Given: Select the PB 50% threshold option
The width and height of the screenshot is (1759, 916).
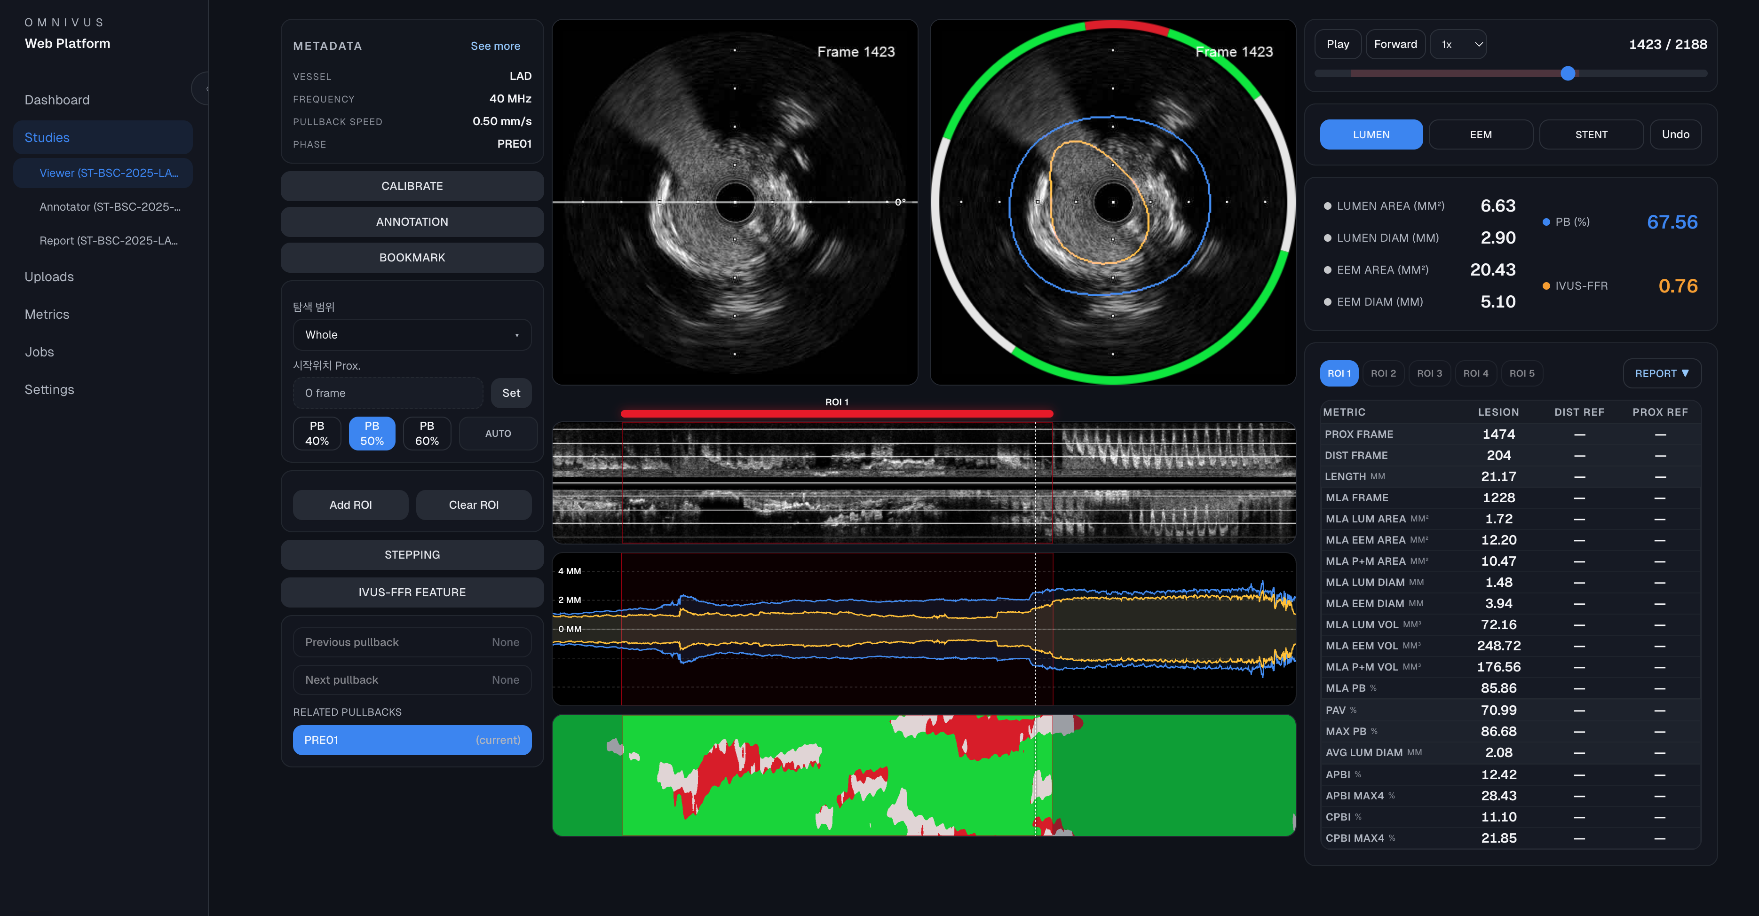Looking at the screenshot, I should click(372, 433).
